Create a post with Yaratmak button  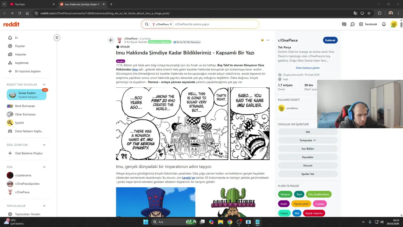368,24
